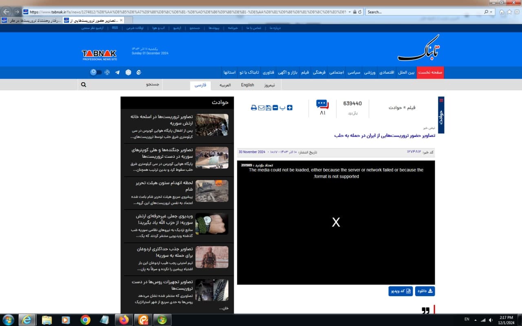Expand the address bar URL dropdown arrow
The height and width of the screenshot is (326, 522).
click(x=349, y=12)
